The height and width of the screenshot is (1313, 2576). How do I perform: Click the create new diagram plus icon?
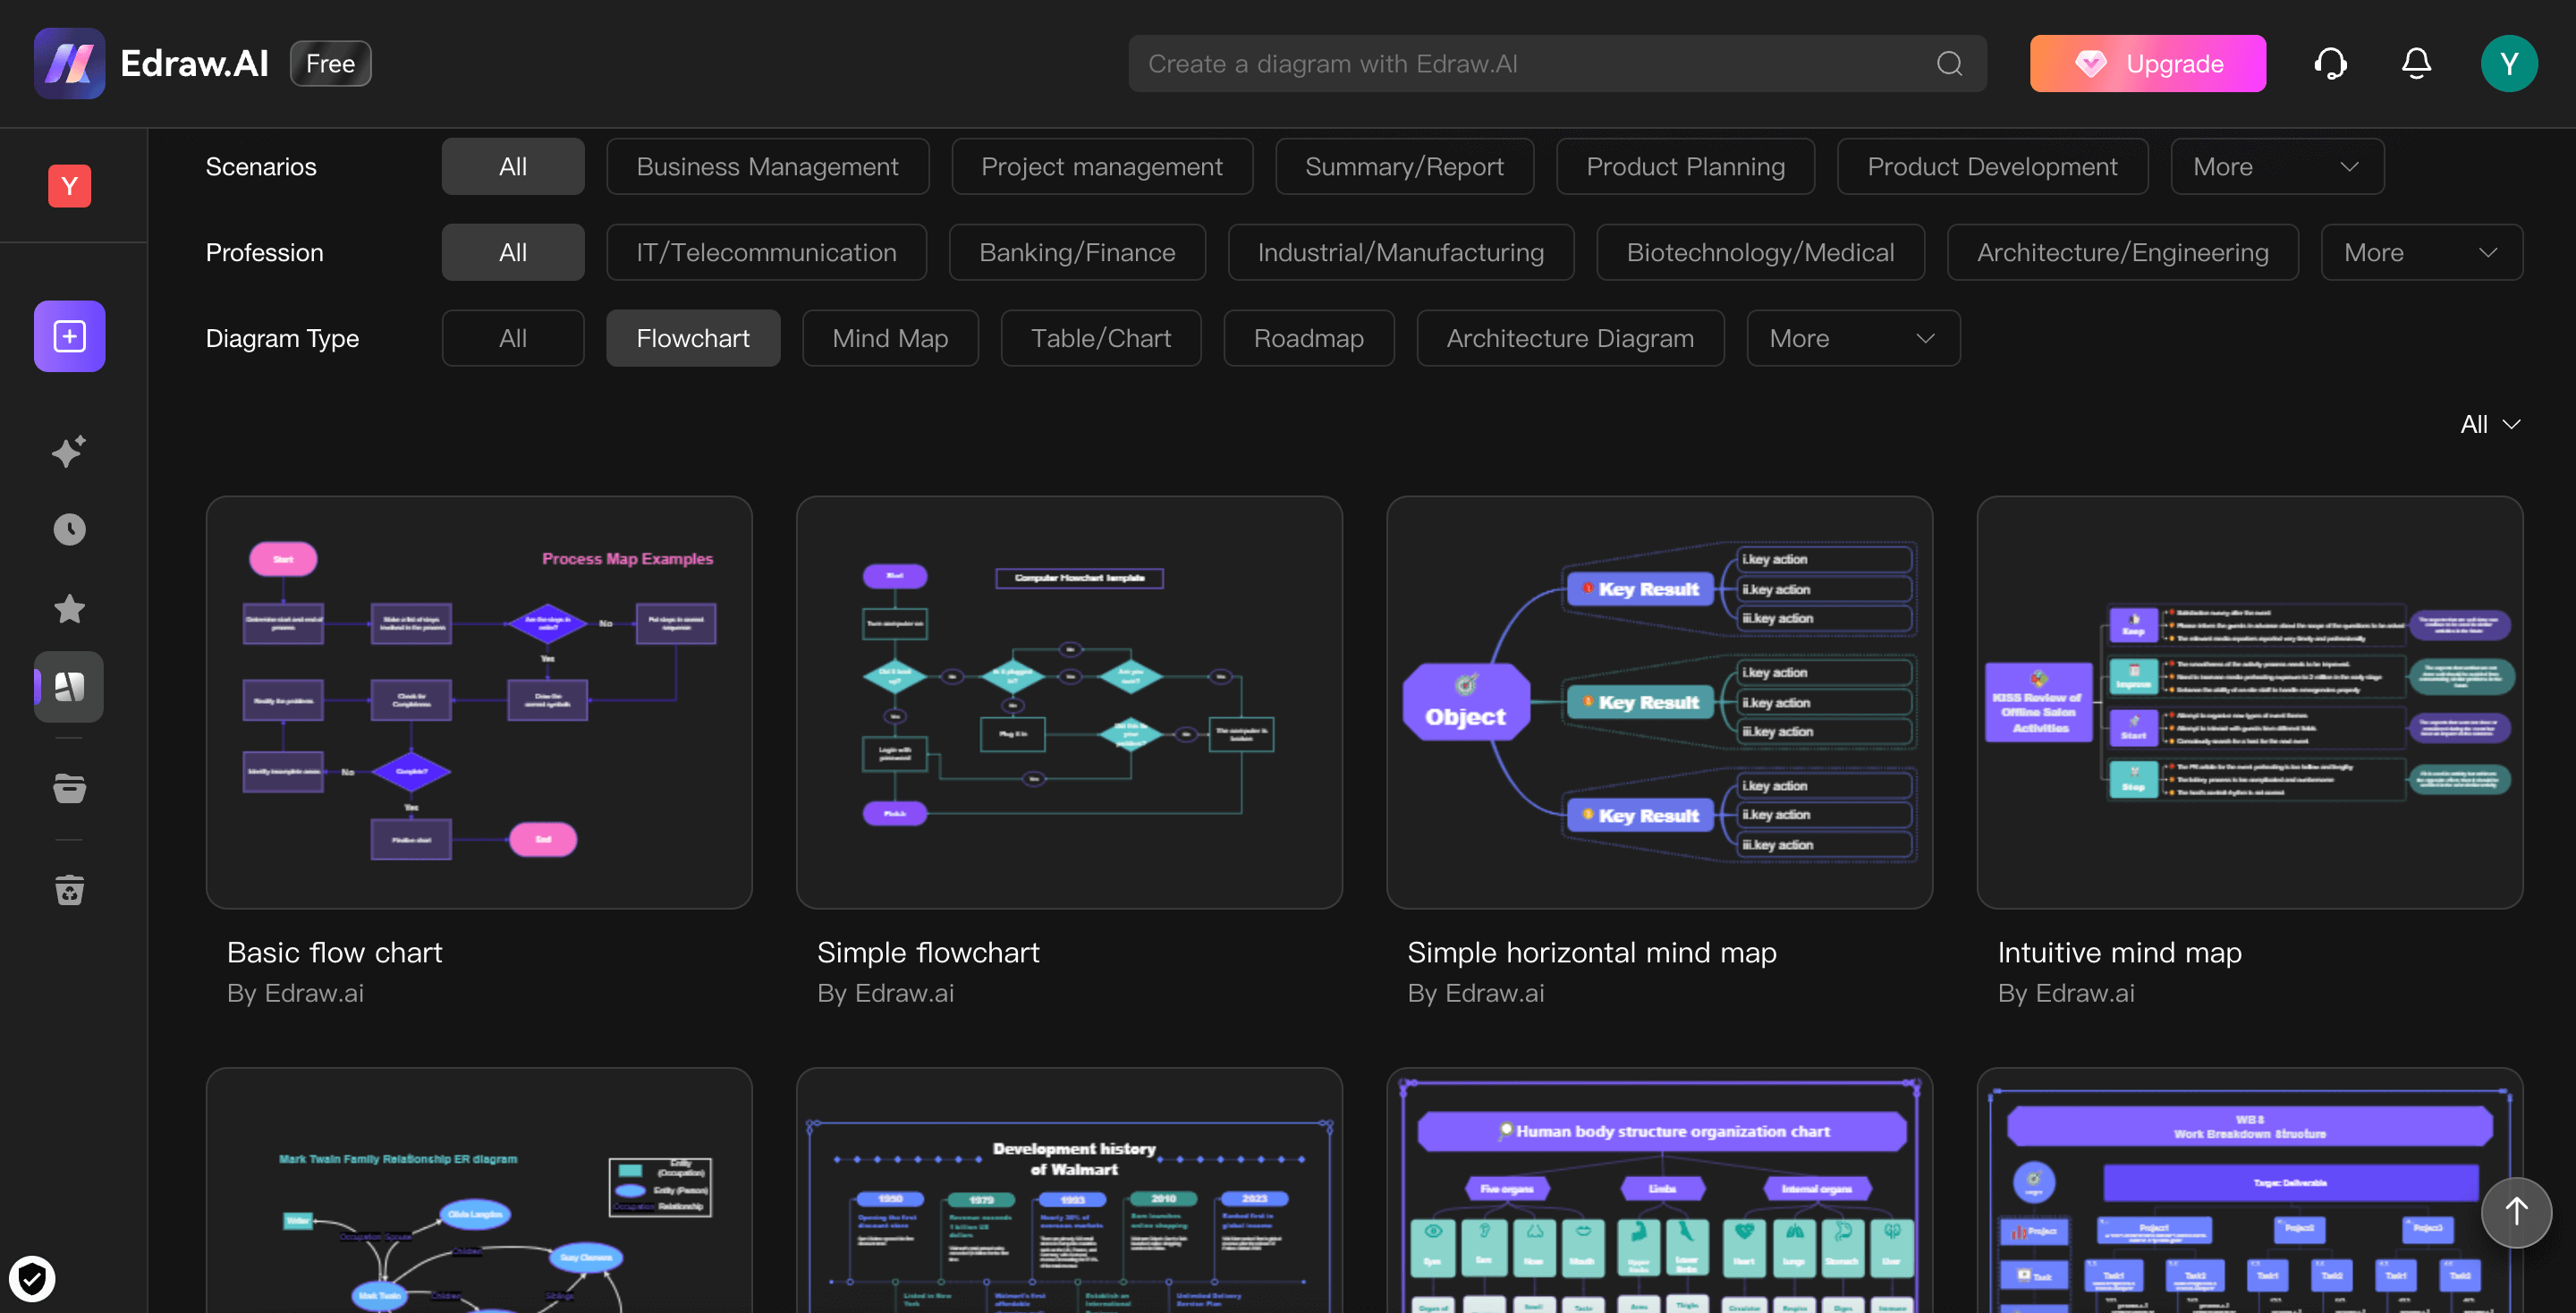pos(69,335)
